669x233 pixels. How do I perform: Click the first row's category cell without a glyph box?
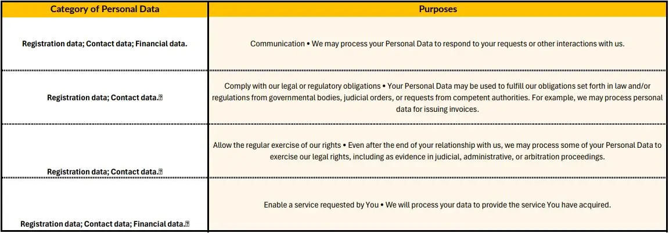pos(105,44)
